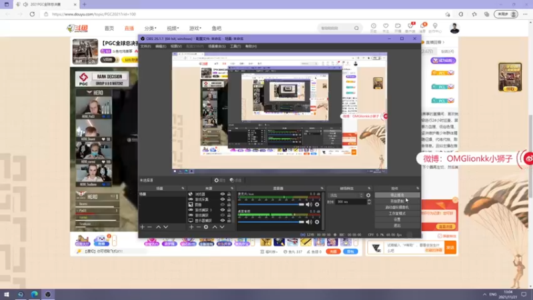
Task: Toggle lock of 游戏捕获 3 source
Action: point(229,210)
